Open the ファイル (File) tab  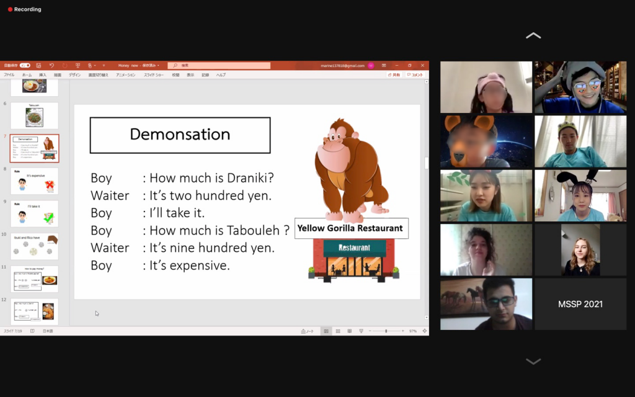pyautogui.click(x=9, y=75)
